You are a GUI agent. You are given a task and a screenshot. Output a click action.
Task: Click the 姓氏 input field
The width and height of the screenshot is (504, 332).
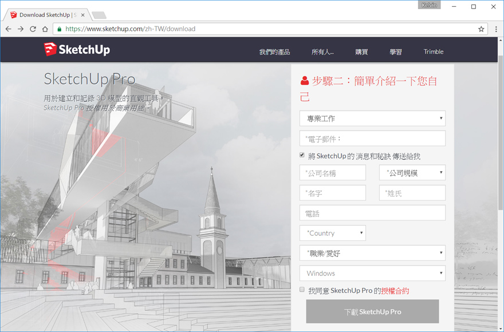click(412, 193)
